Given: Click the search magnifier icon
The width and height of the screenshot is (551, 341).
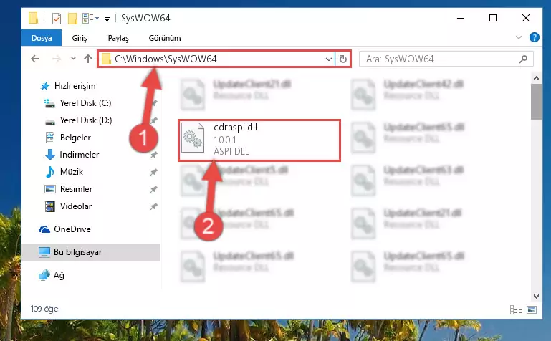Looking at the screenshot, I should [x=523, y=59].
